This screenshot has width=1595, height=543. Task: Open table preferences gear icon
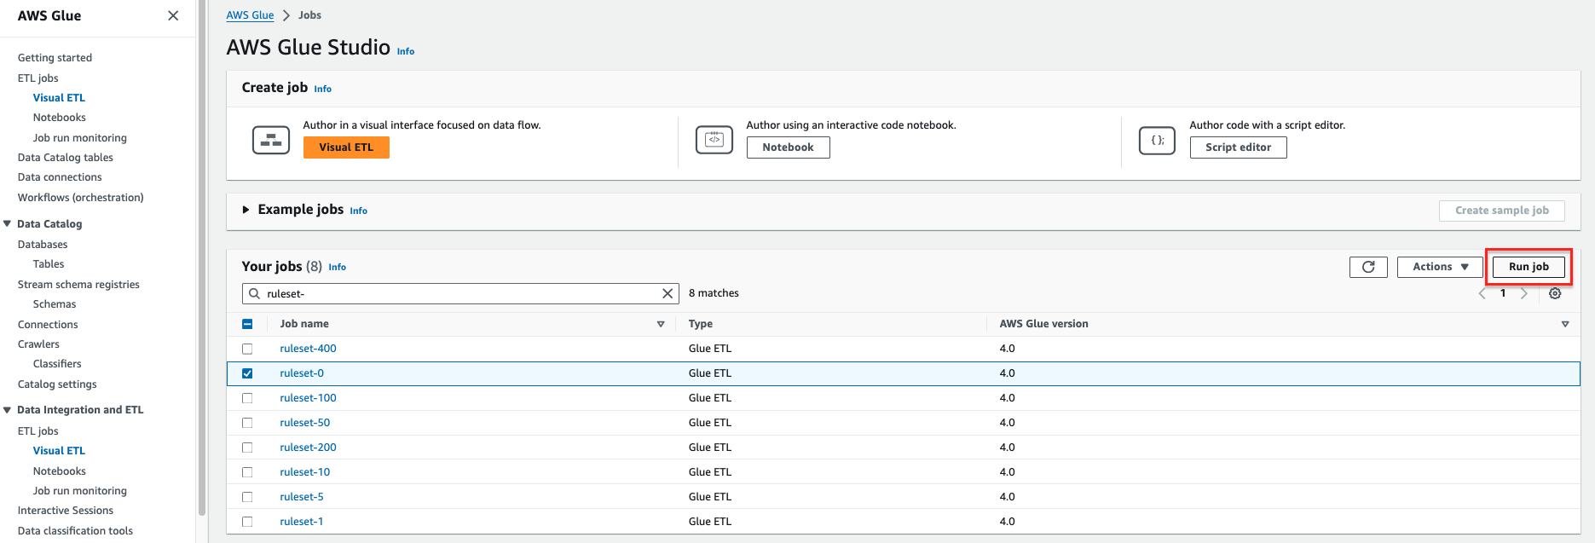(x=1555, y=293)
